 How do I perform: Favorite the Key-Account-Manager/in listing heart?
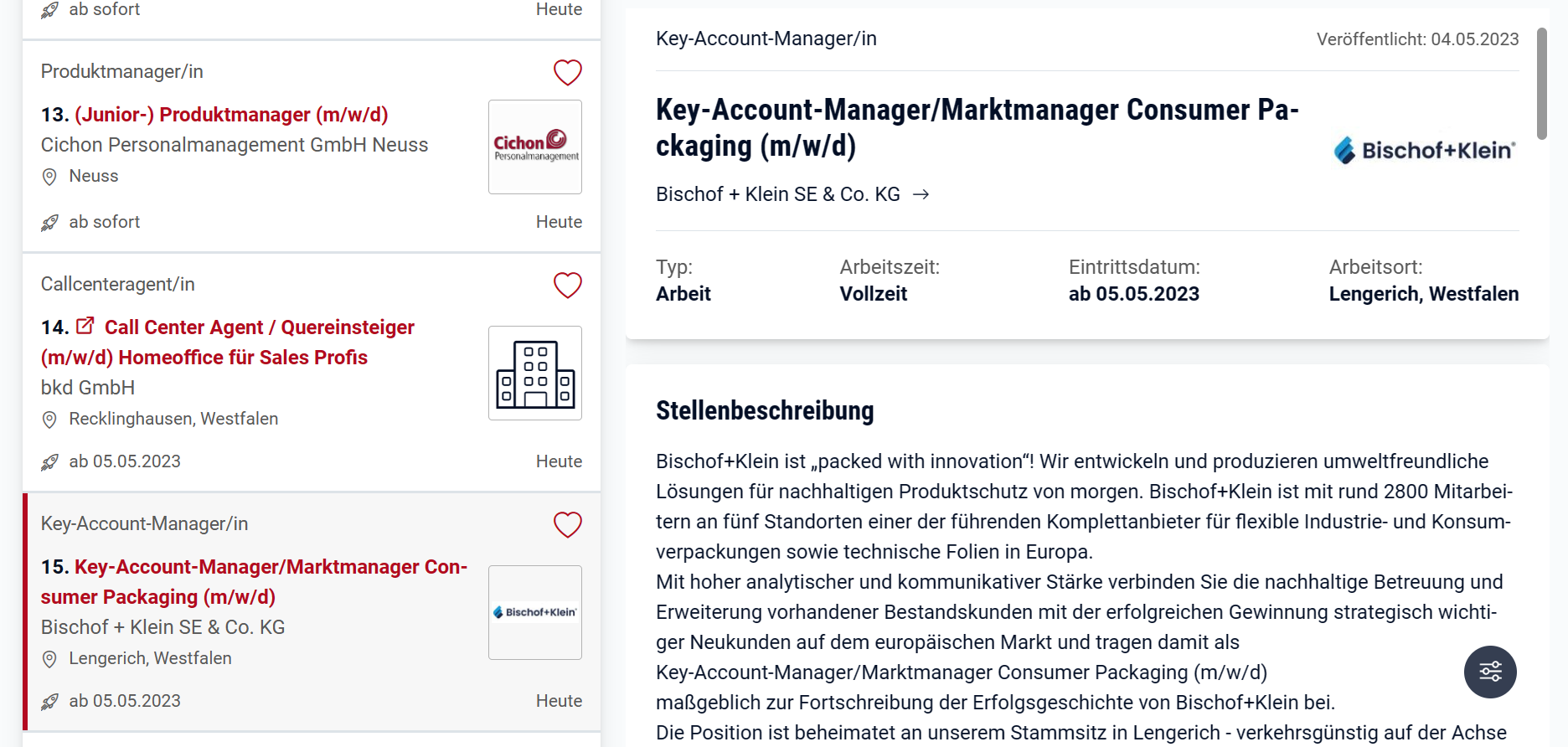[x=567, y=525]
